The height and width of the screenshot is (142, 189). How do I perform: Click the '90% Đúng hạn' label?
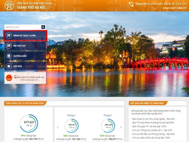pos(28,136)
